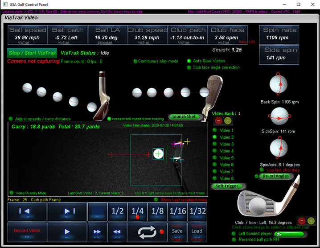Select Video 4 radio button
Viewport: 320px width, 248px height.
click(214, 151)
